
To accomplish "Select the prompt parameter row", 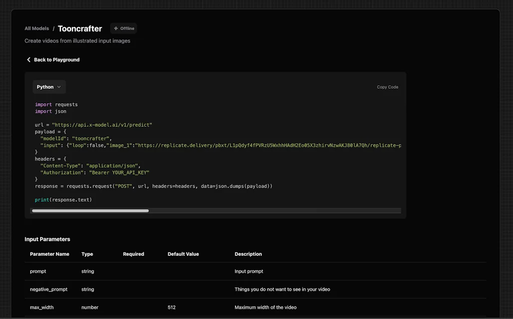I will pos(38,271).
